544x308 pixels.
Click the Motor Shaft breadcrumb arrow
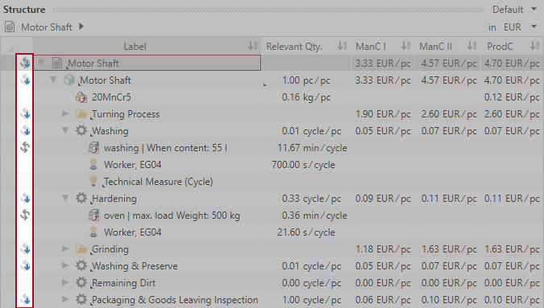coord(81,27)
